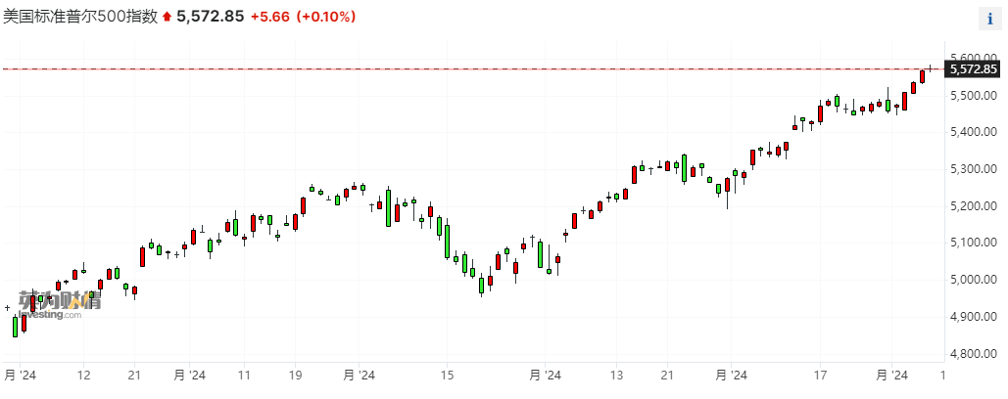The image size is (1008, 399).
Task: Click the +5.66 (+0.10%) change value
Action: pyautogui.click(x=303, y=17)
